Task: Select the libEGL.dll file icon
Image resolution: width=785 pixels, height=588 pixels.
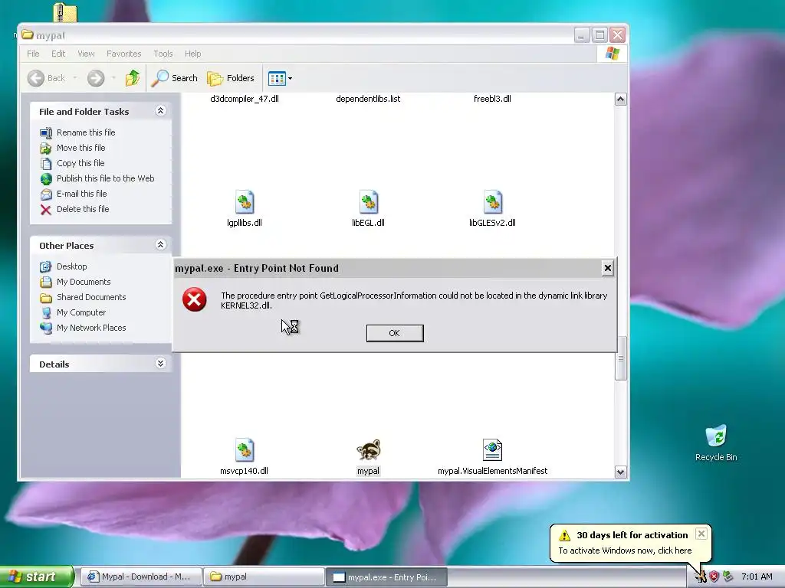Action: tap(369, 202)
